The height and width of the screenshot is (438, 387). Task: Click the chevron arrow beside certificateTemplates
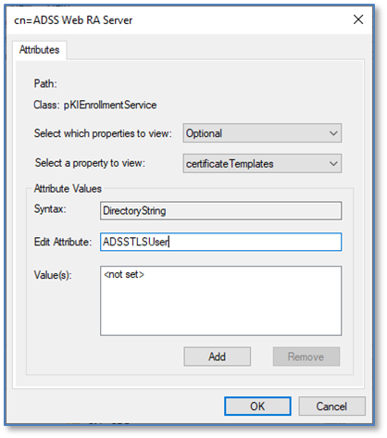coord(333,164)
